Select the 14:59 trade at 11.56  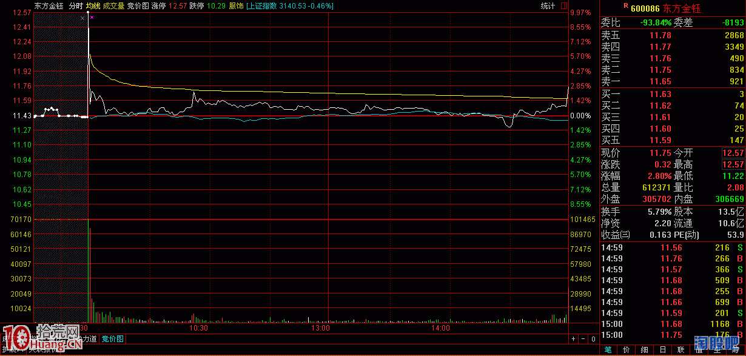tap(673, 247)
